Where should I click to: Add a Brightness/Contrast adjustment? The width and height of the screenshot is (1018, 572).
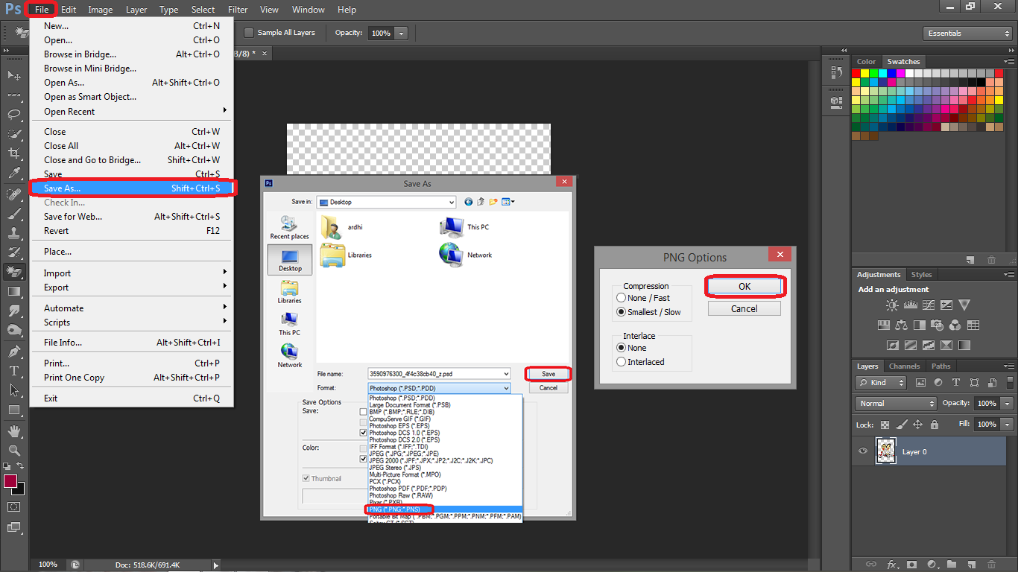[x=892, y=305]
